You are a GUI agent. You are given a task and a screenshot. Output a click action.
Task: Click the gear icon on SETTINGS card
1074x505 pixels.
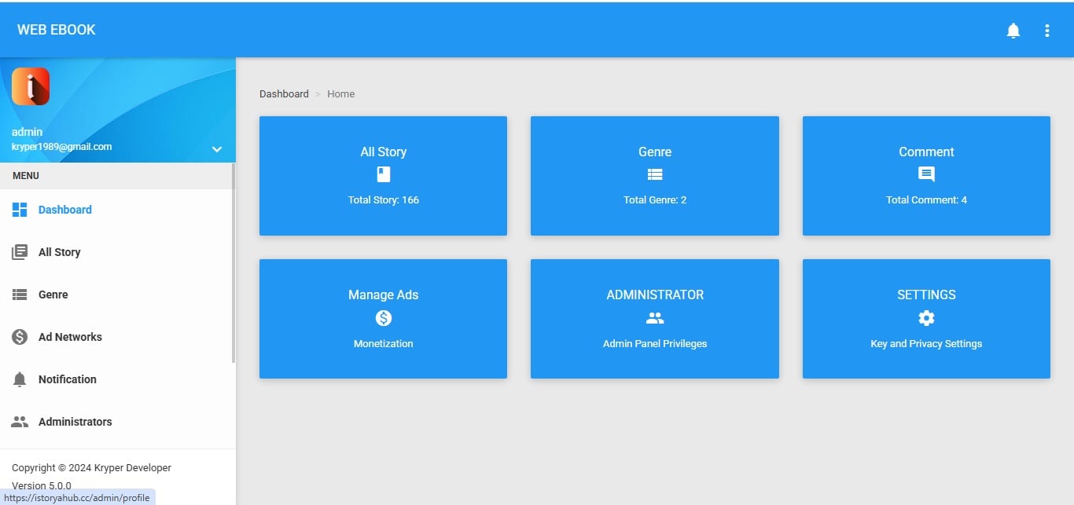coord(926,318)
